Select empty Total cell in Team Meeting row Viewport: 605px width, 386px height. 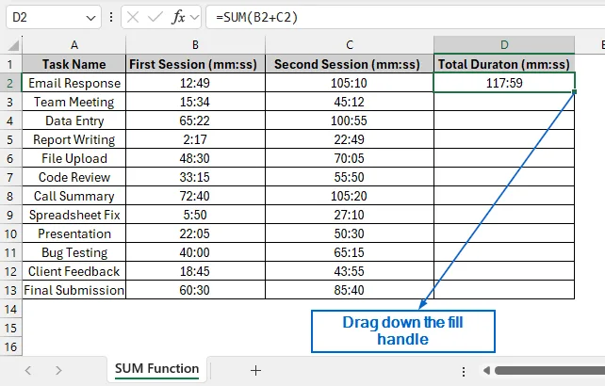pos(504,102)
